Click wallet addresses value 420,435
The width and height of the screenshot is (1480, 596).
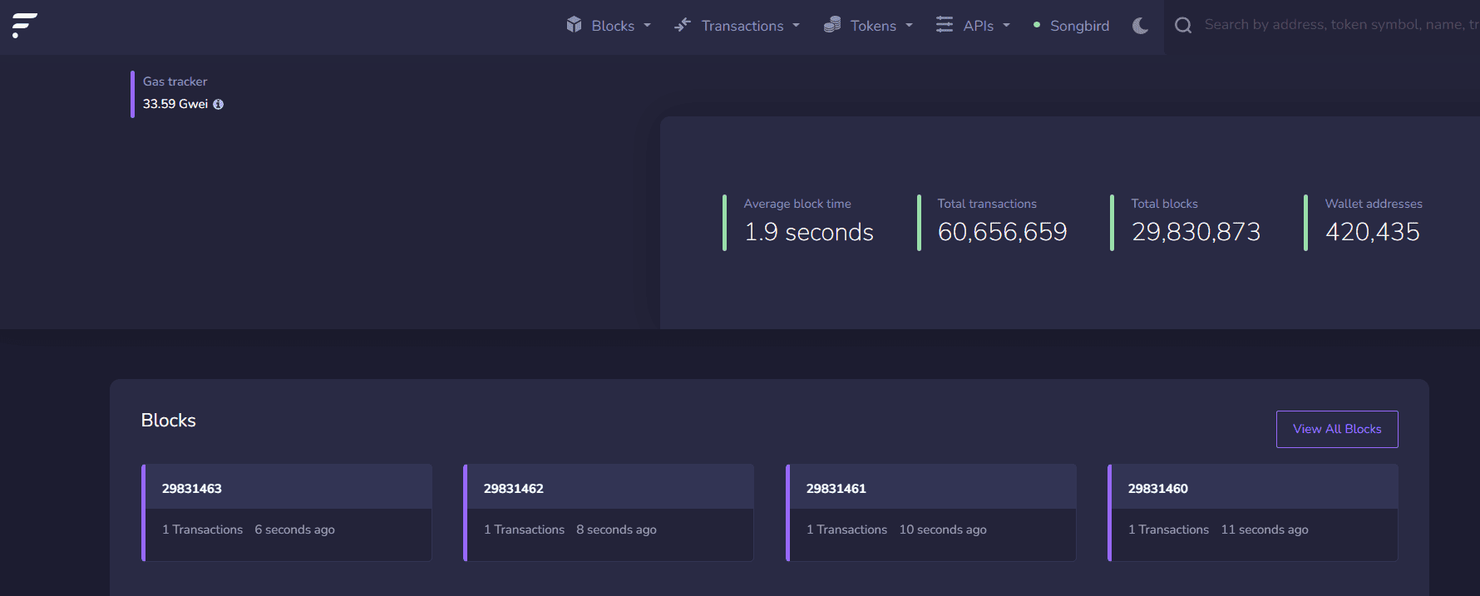1372,232
